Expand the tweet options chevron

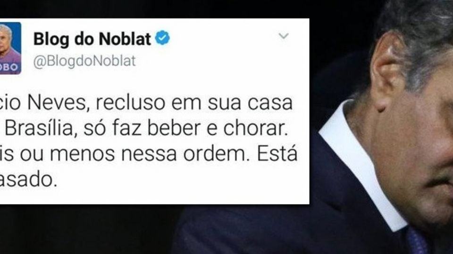(x=284, y=36)
